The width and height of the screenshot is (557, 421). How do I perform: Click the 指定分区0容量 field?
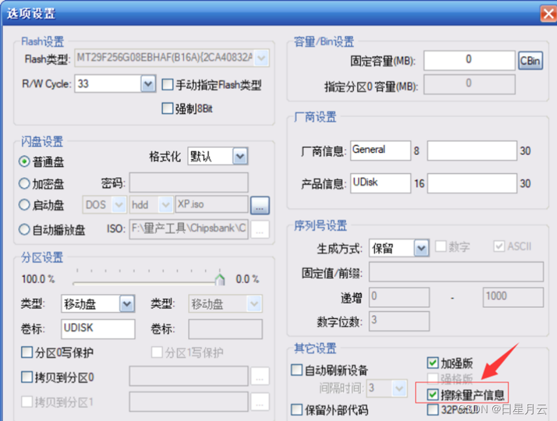click(x=469, y=84)
